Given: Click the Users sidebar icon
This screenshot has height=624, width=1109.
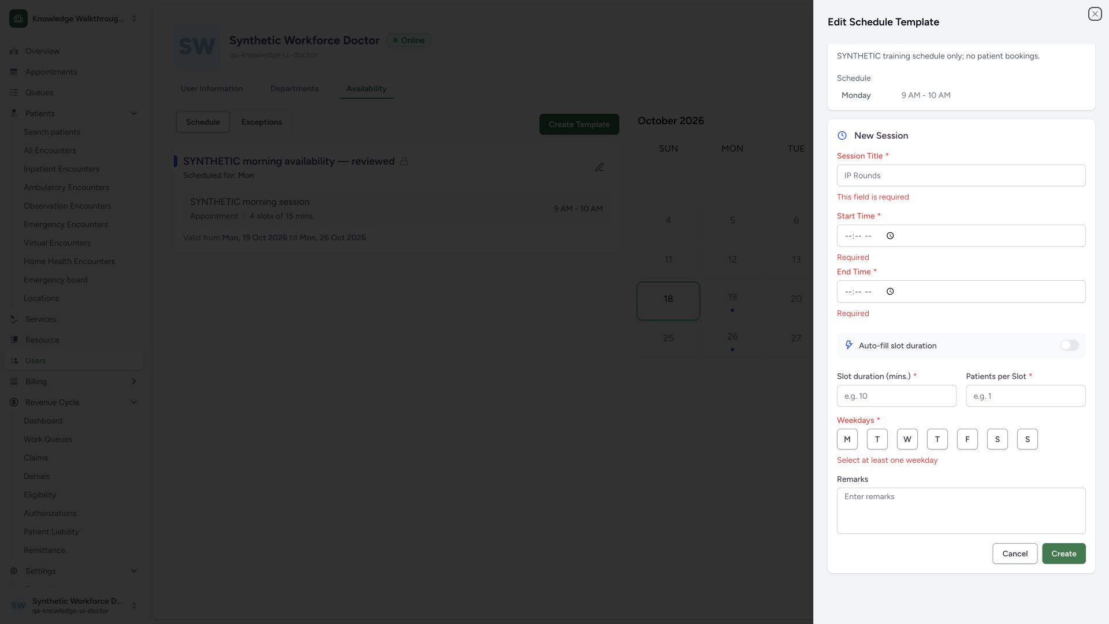Looking at the screenshot, I should pos(14,361).
